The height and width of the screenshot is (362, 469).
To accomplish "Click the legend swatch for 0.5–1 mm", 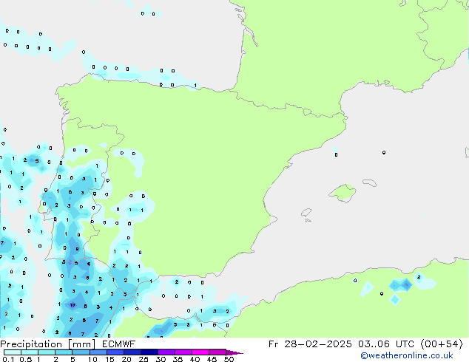I will pyautogui.click(x=30, y=352).
